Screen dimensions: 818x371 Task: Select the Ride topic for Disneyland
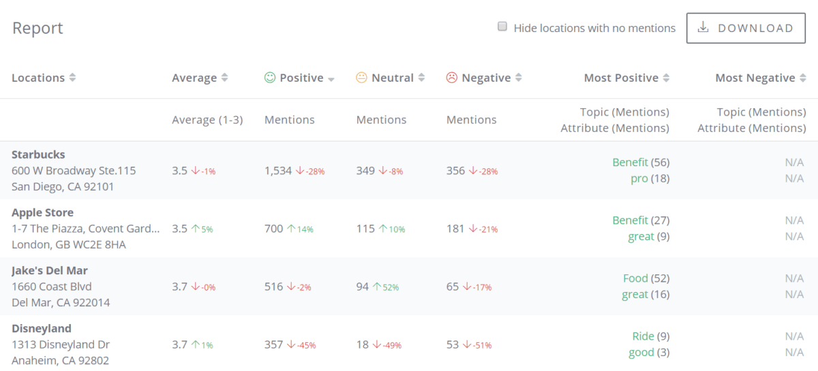click(643, 336)
